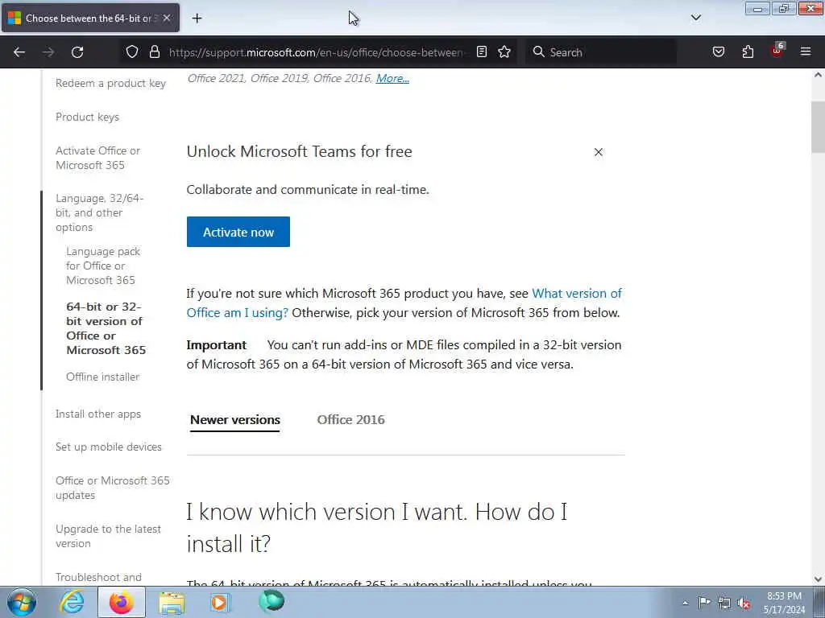825x618 pixels.
Task: Open the teal round app in taskbar
Action: tap(272, 601)
